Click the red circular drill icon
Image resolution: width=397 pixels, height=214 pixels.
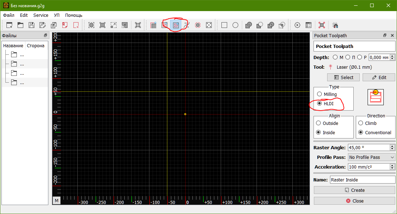[x=198, y=25]
